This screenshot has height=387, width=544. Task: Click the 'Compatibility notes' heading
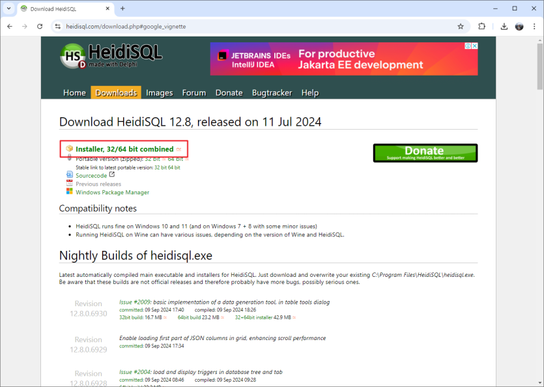pyautogui.click(x=98, y=208)
